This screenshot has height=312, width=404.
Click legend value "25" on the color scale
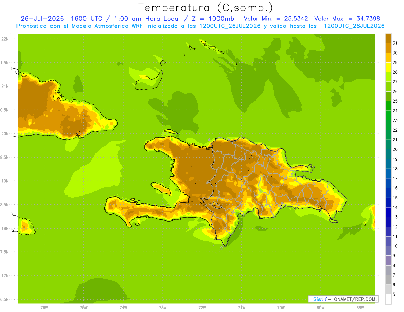pos(395,101)
